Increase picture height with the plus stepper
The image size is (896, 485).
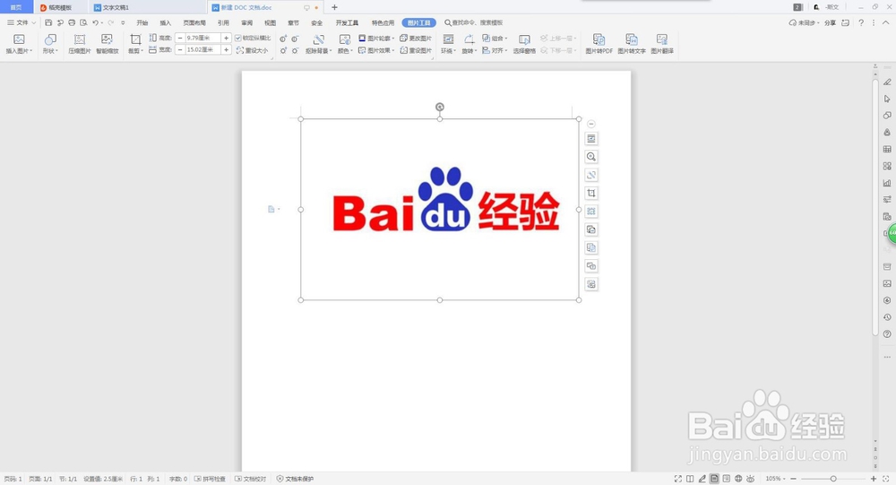pyautogui.click(x=227, y=38)
